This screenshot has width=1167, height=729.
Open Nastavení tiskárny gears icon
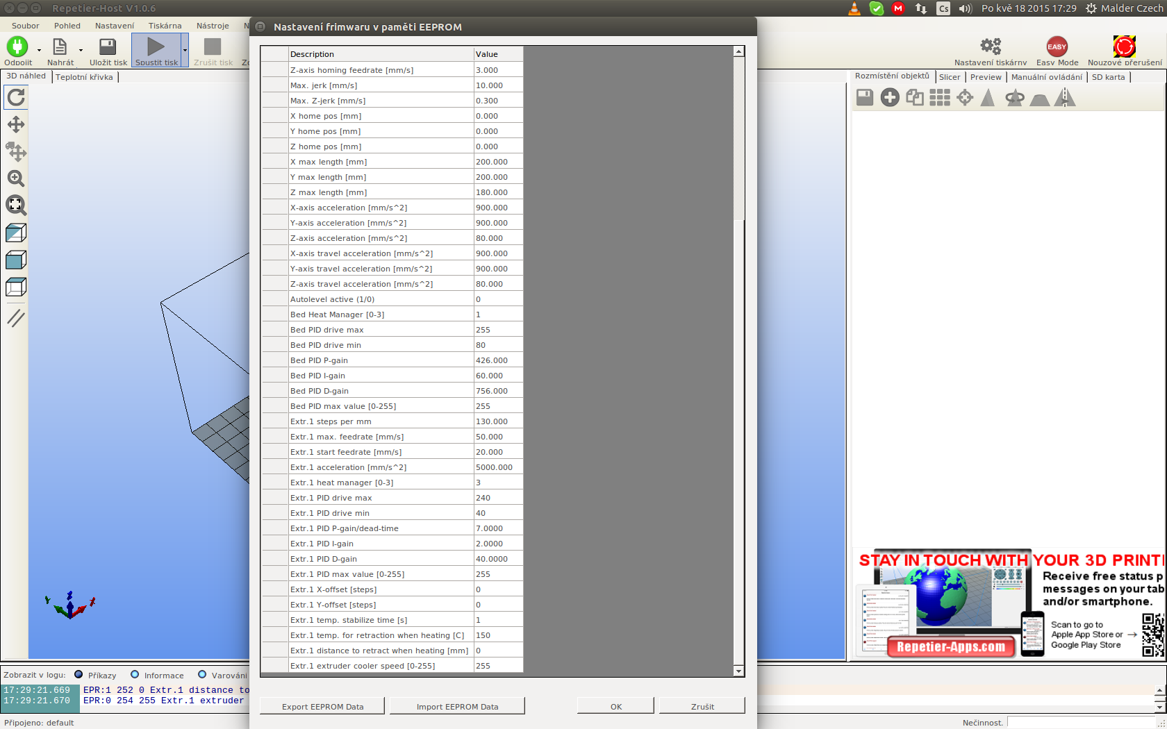tap(990, 47)
